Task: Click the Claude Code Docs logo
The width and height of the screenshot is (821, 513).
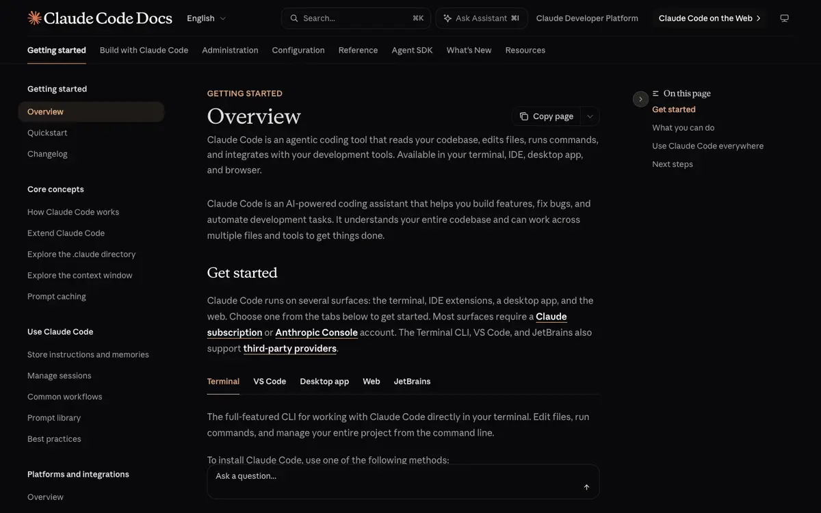Action: point(100,18)
